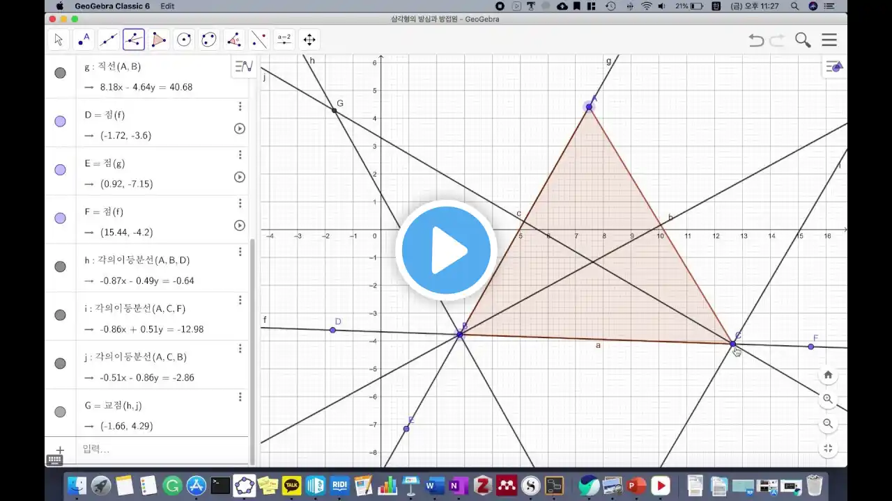Screen dimensions: 892x501
Task: Start animation for point E
Action: [240, 177]
